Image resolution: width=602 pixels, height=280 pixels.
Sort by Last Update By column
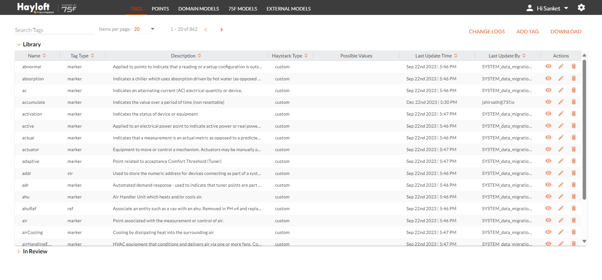tap(524, 56)
